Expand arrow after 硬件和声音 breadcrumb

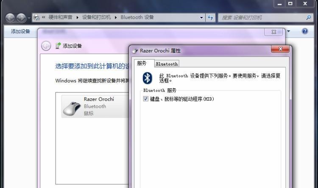pyautogui.click(x=78, y=18)
